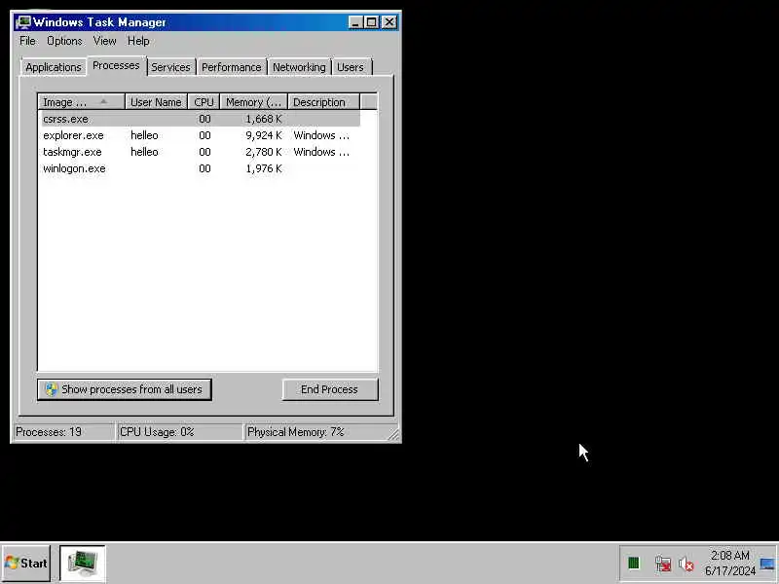Sort processes by the CPU column
The height and width of the screenshot is (584, 779).
click(204, 102)
